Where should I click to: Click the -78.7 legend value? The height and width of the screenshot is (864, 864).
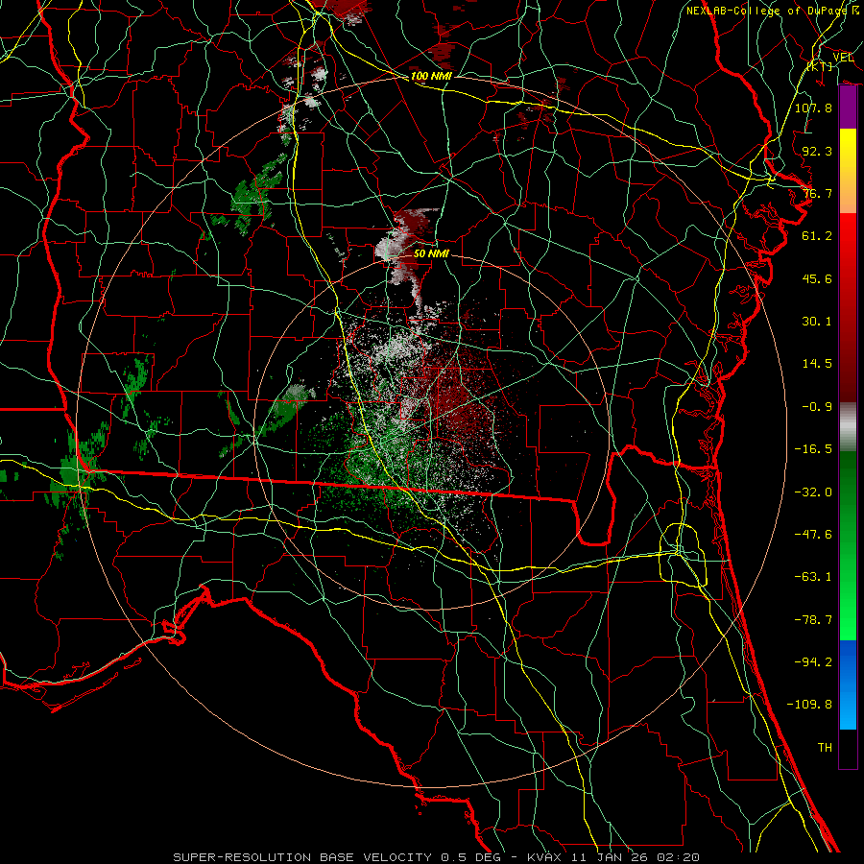point(813,620)
